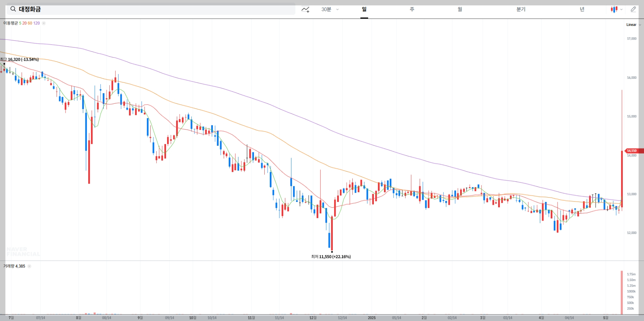The height and width of the screenshot is (321, 644).
Task: Switch to the 년 yearly tab
Action: 582,9
